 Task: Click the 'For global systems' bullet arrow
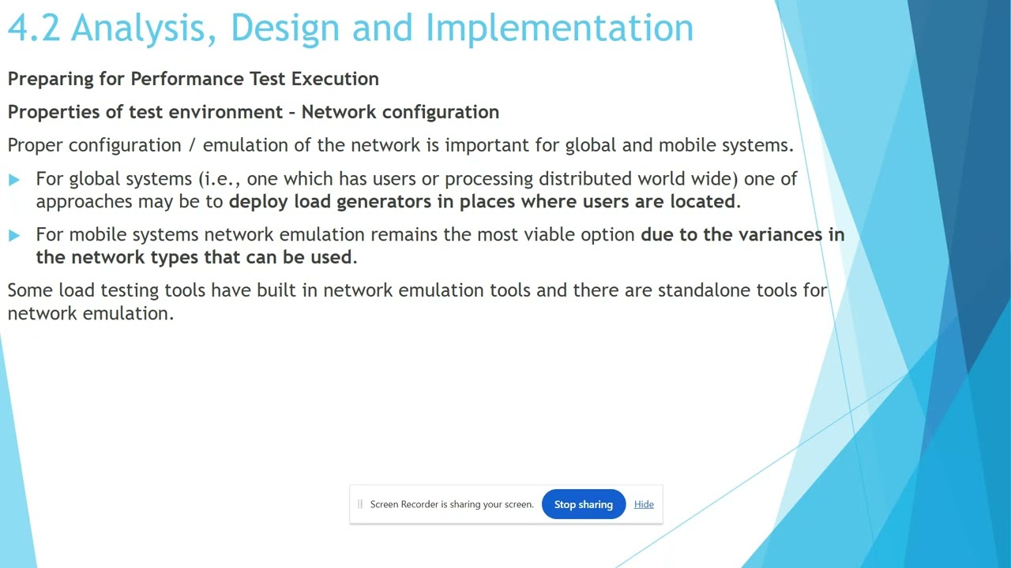pos(14,180)
